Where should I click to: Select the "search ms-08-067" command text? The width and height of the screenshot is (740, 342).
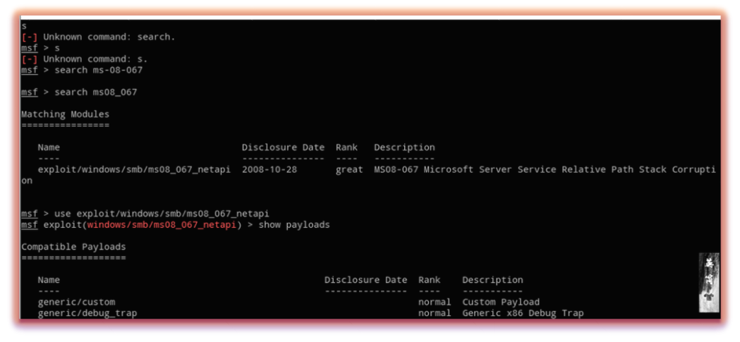99,70
